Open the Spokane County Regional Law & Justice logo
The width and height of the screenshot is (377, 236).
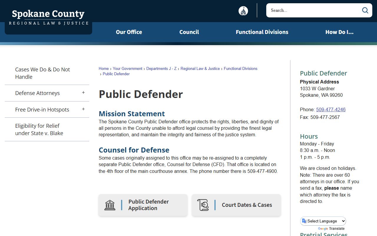pos(48,17)
